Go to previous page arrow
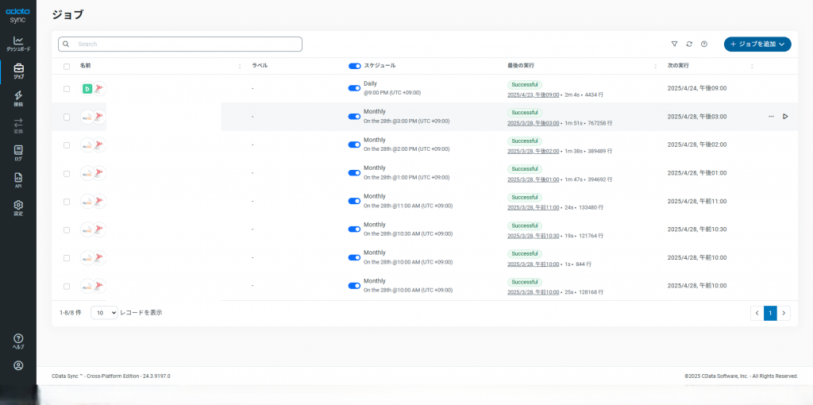 point(757,313)
